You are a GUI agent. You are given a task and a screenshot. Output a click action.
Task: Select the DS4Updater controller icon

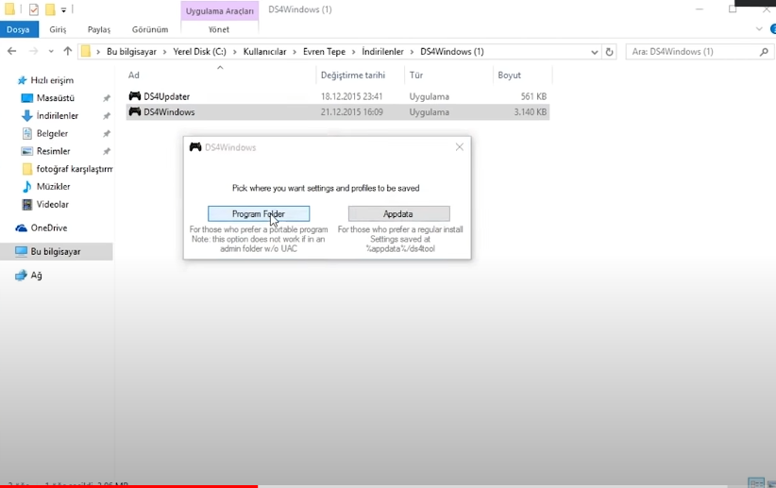pyautogui.click(x=135, y=96)
